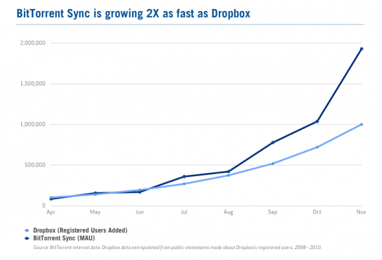Click BitTorrent Sync's October data point
This screenshot has width=382, height=260.
pyautogui.click(x=317, y=121)
